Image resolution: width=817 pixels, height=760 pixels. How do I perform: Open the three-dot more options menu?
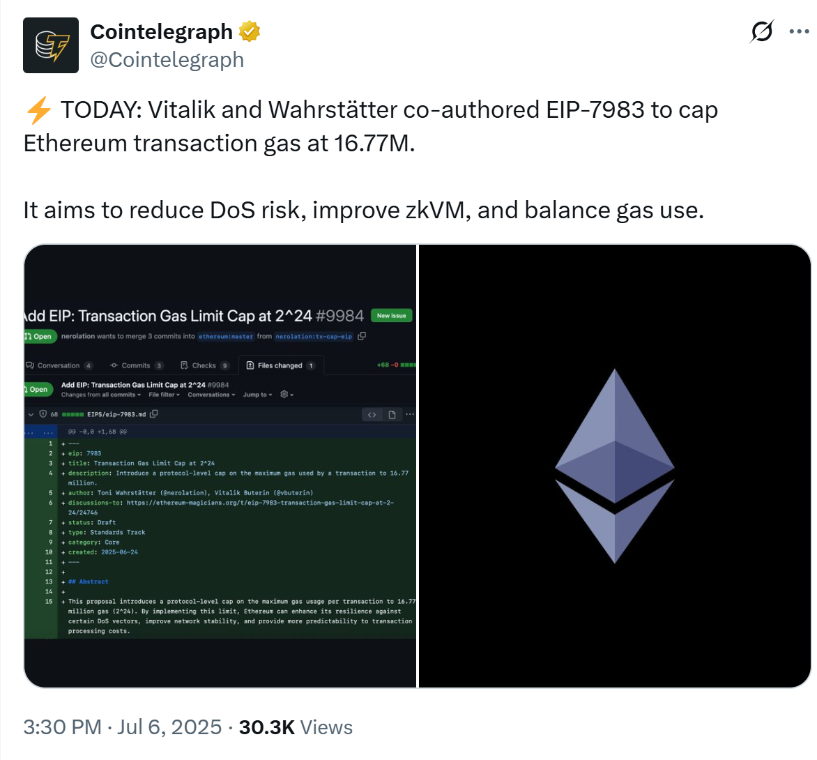[799, 31]
